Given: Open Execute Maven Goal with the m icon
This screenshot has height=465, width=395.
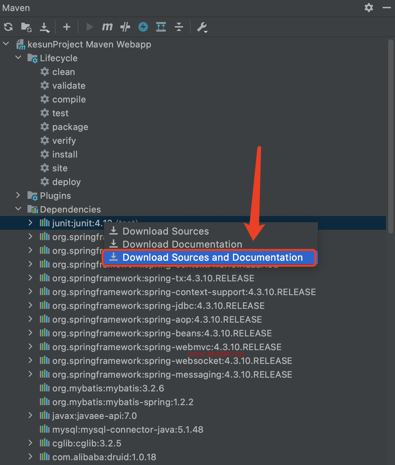Looking at the screenshot, I should 107,27.
